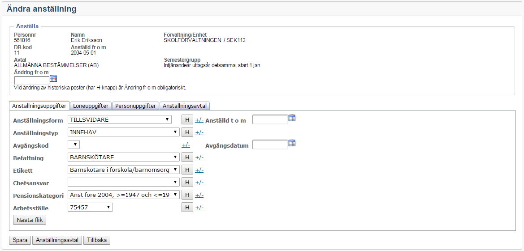Click H history button for Anställningstyp
The image size is (524, 251).
pos(187,132)
